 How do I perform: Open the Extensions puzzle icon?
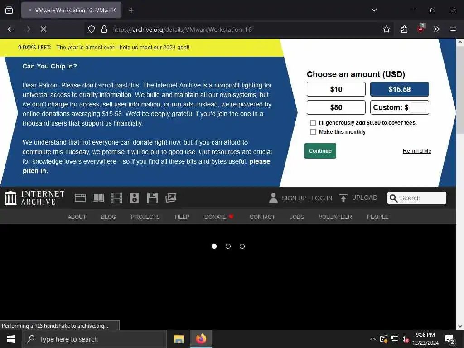404,29
